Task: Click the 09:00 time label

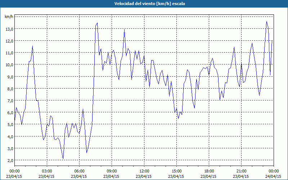Action: [112, 171]
